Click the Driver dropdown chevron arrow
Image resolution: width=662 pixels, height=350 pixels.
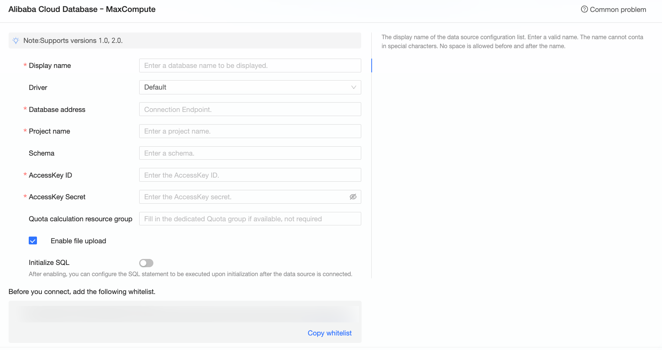coord(353,87)
